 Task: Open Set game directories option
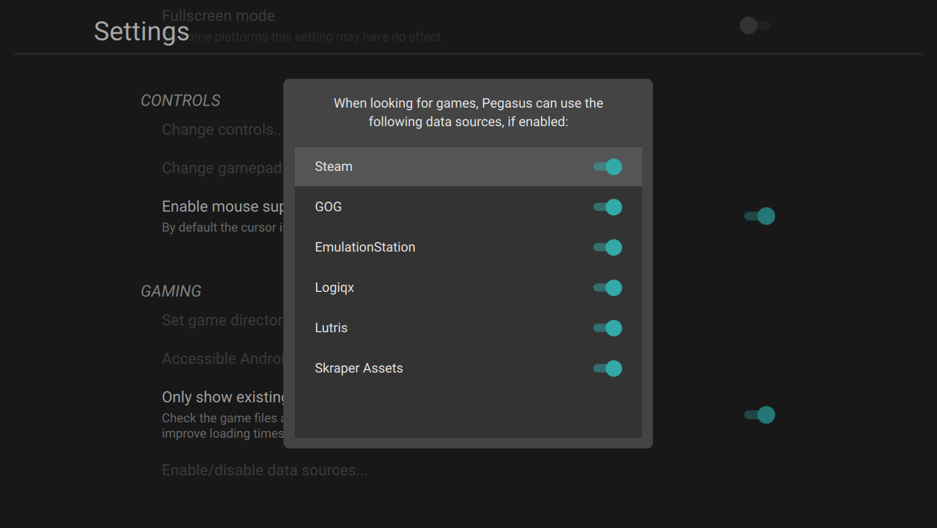[222, 320]
